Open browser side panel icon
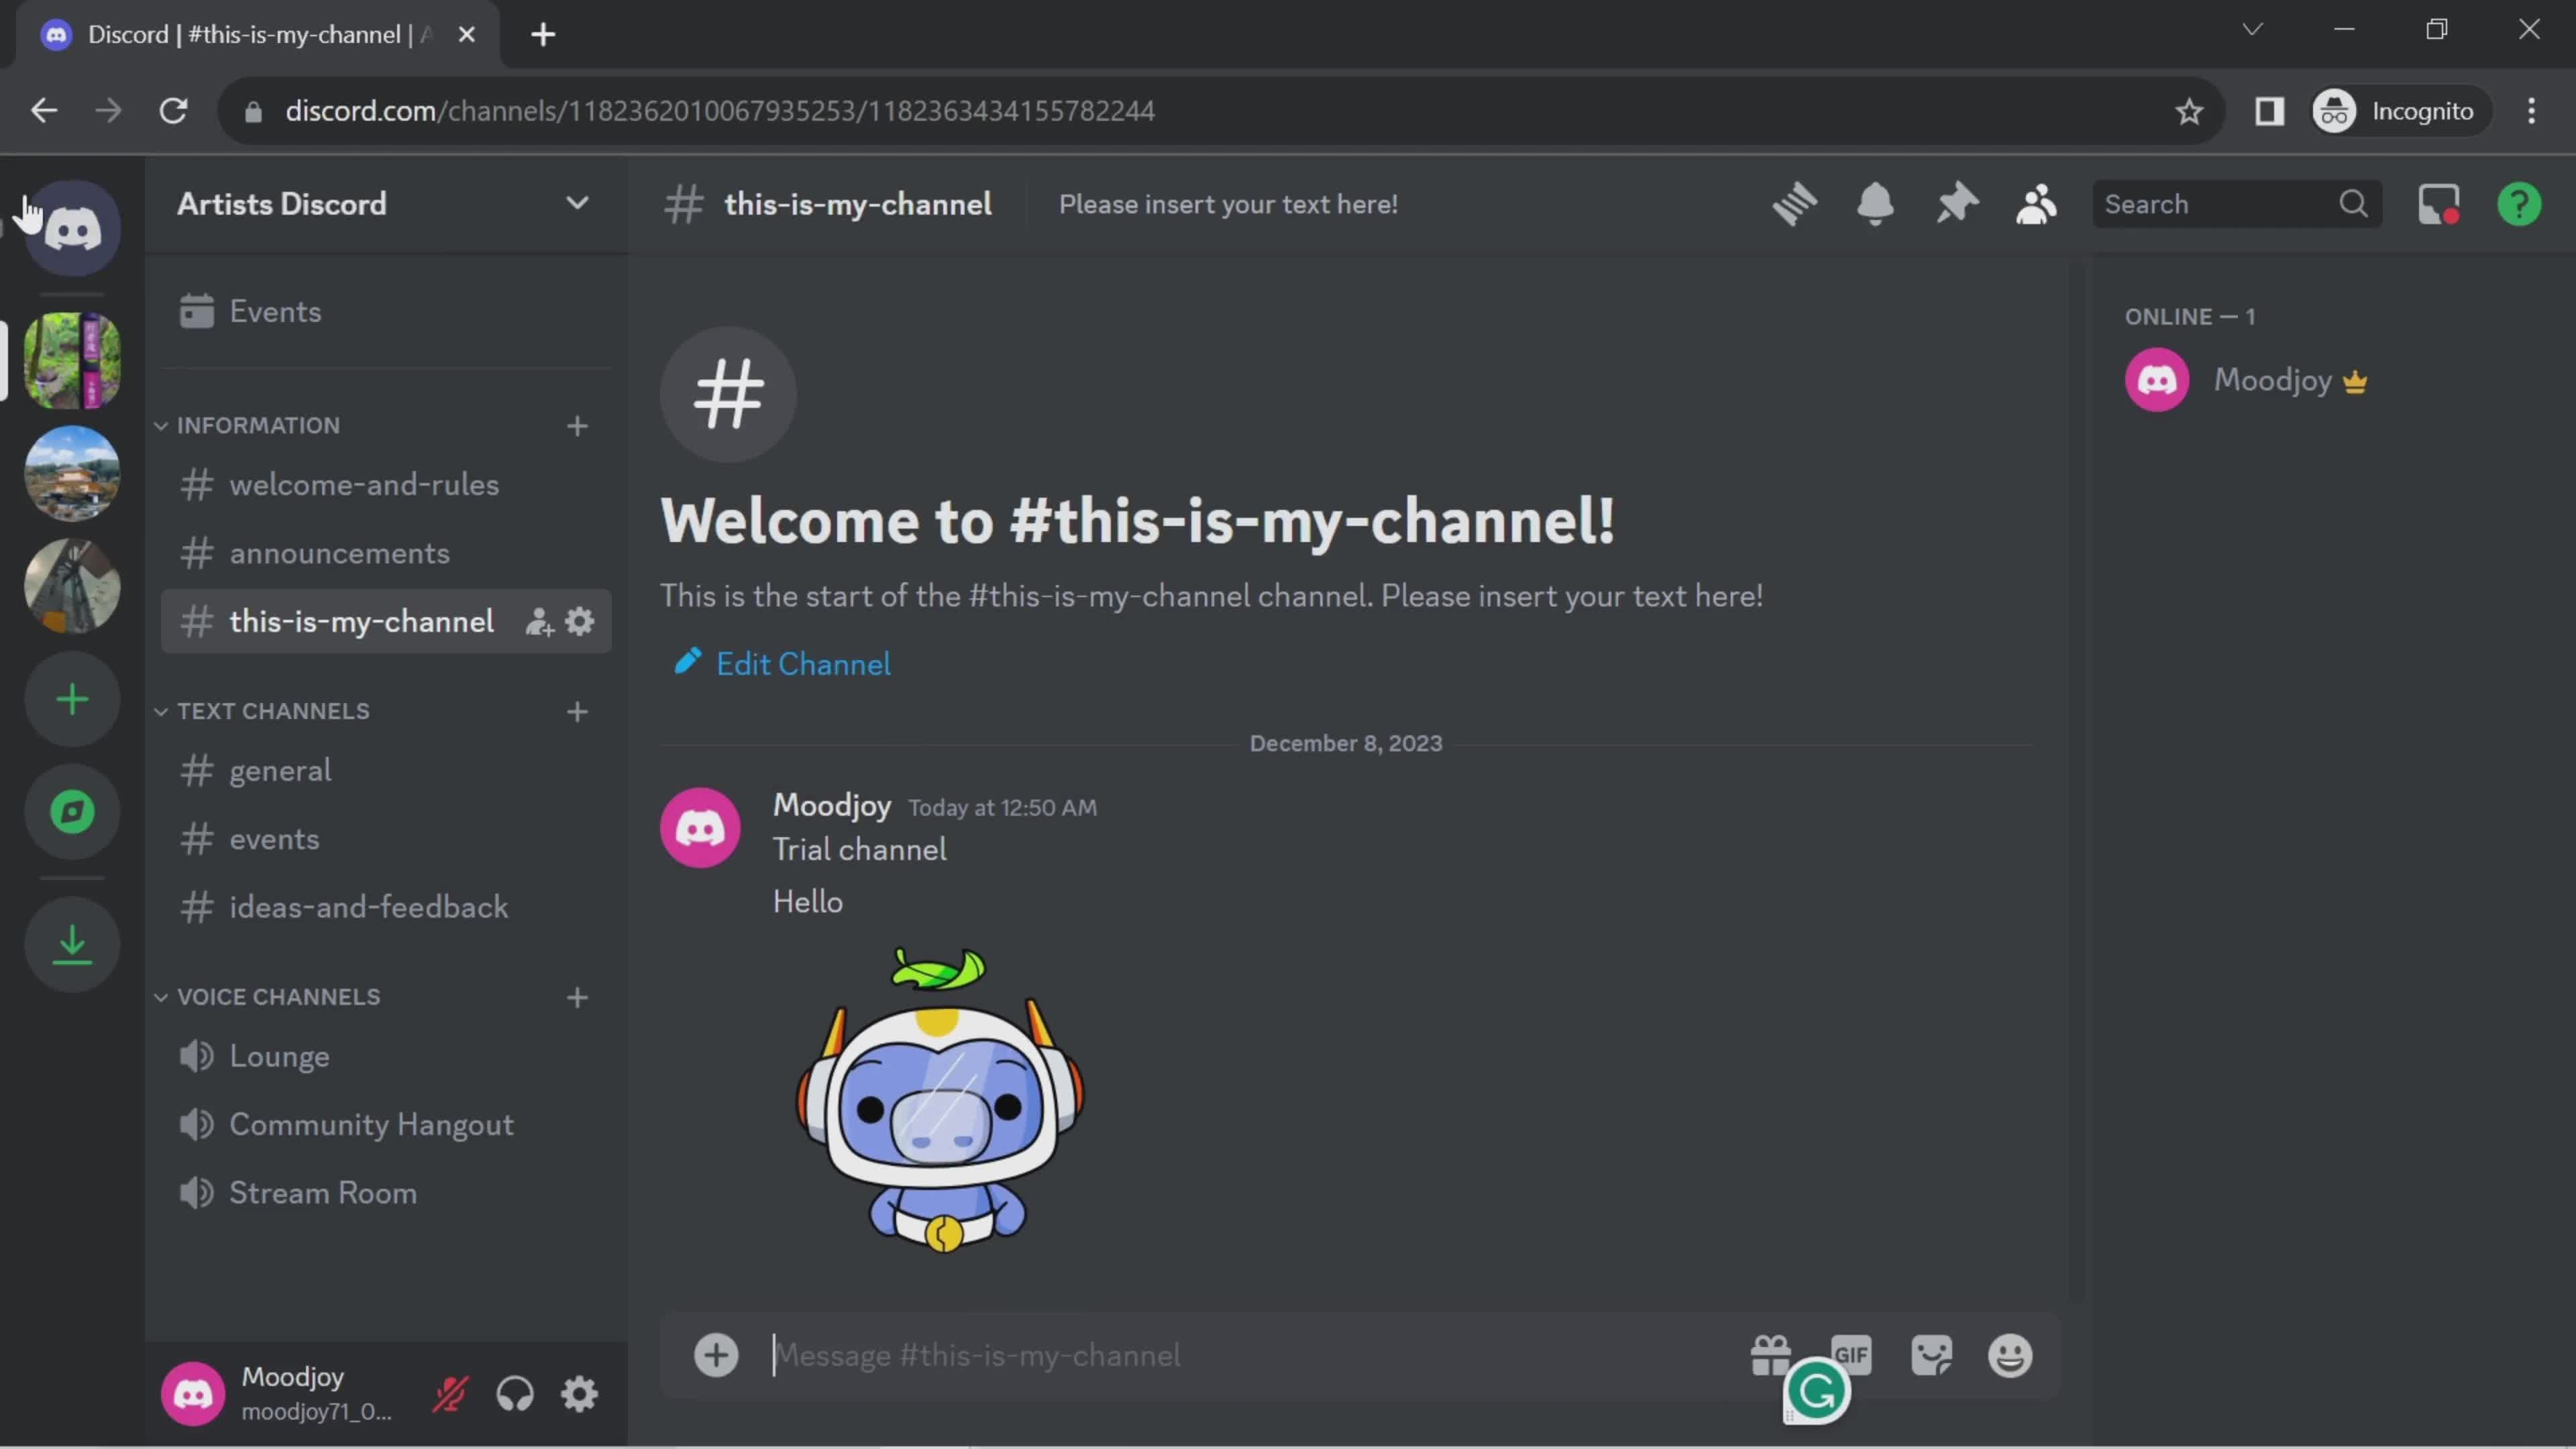2576x1449 pixels. pyautogui.click(x=2269, y=111)
